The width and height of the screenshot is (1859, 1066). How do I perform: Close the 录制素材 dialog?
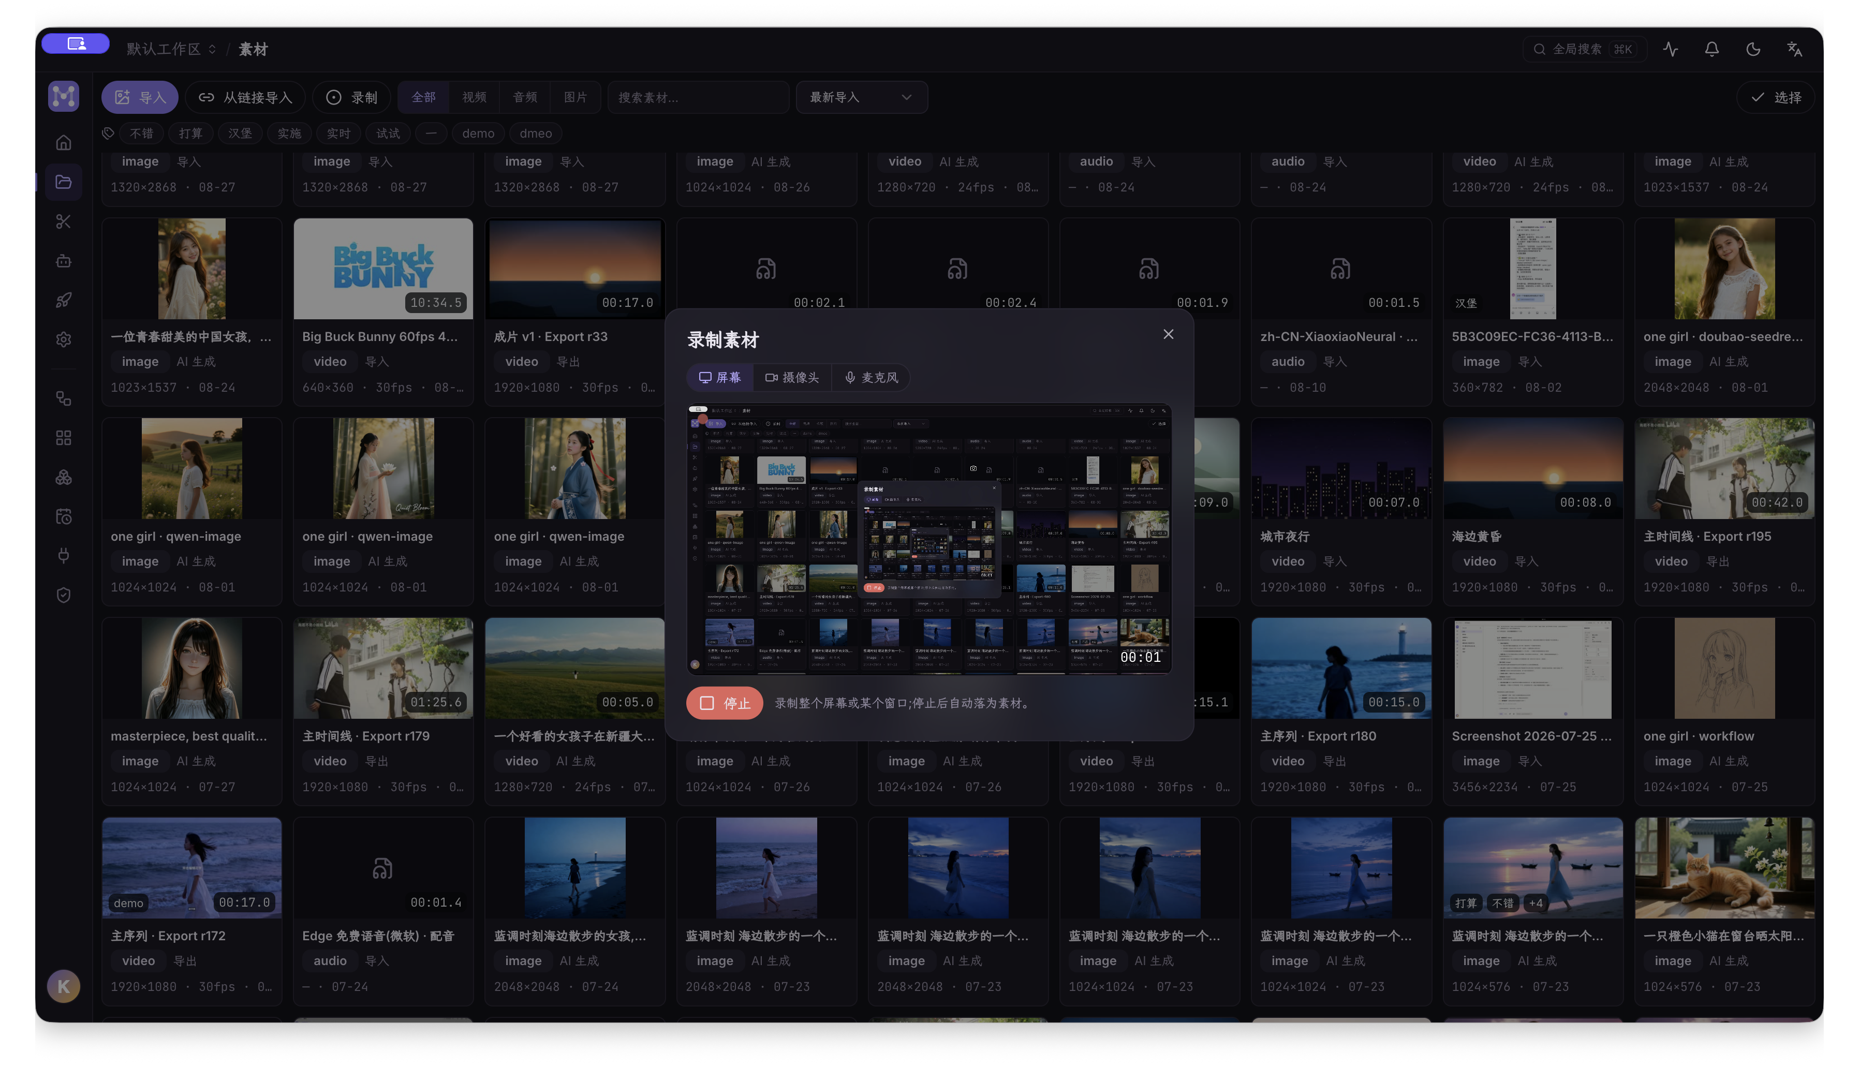pos(1169,334)
